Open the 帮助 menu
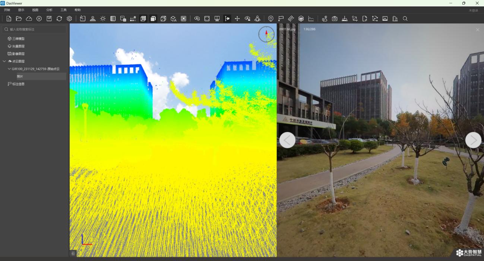Image resolution: width=484 pixels, height=261 pixels. pos(77,10)
